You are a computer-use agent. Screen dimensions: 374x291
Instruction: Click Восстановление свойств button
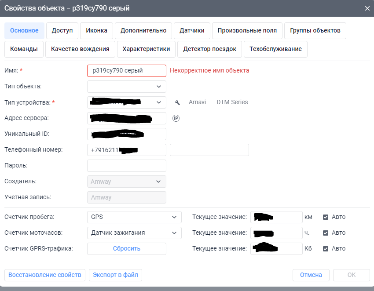tap(45, 275)
